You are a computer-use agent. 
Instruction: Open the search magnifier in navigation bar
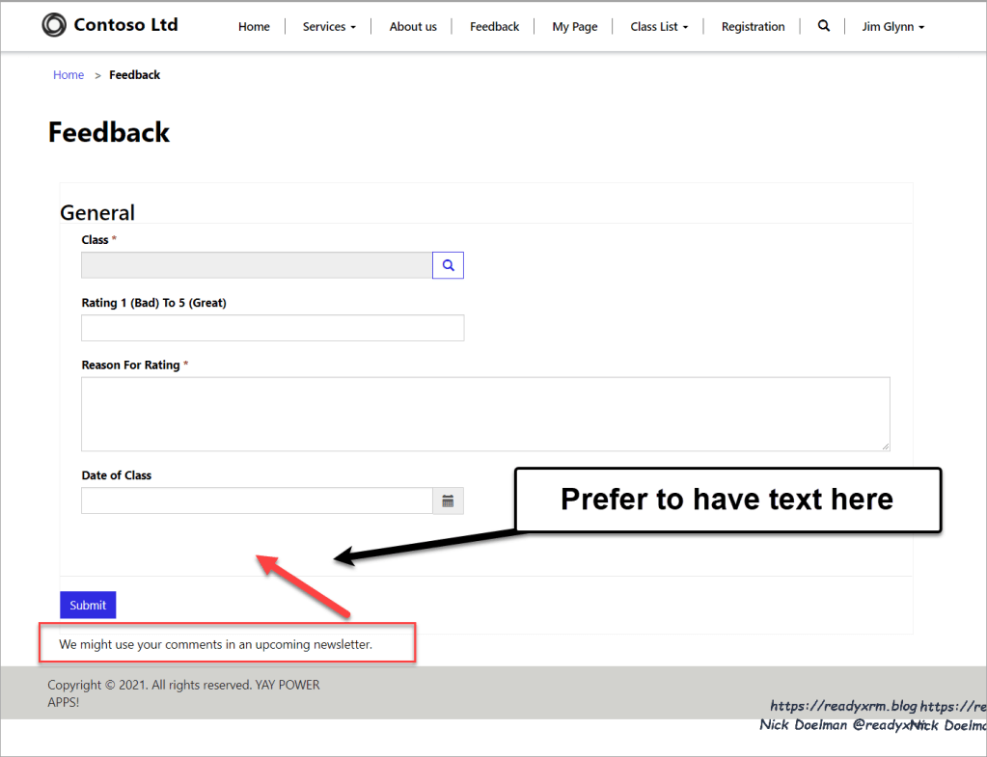pos(823,26)
